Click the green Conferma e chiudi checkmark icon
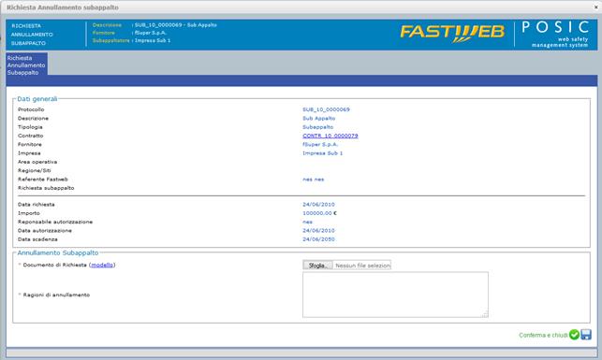 [574, 335]
